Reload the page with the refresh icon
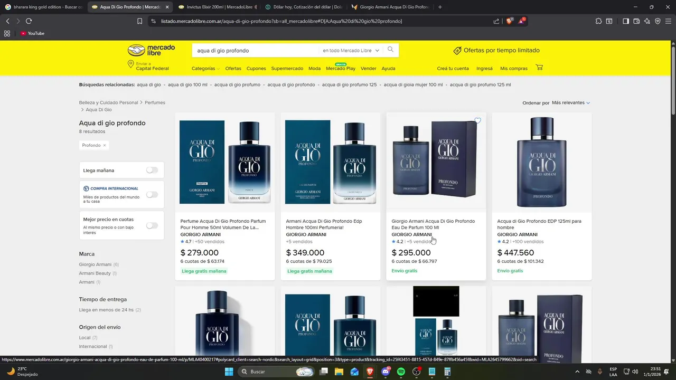The image size is (676, 380). click(x=29, y=21)
